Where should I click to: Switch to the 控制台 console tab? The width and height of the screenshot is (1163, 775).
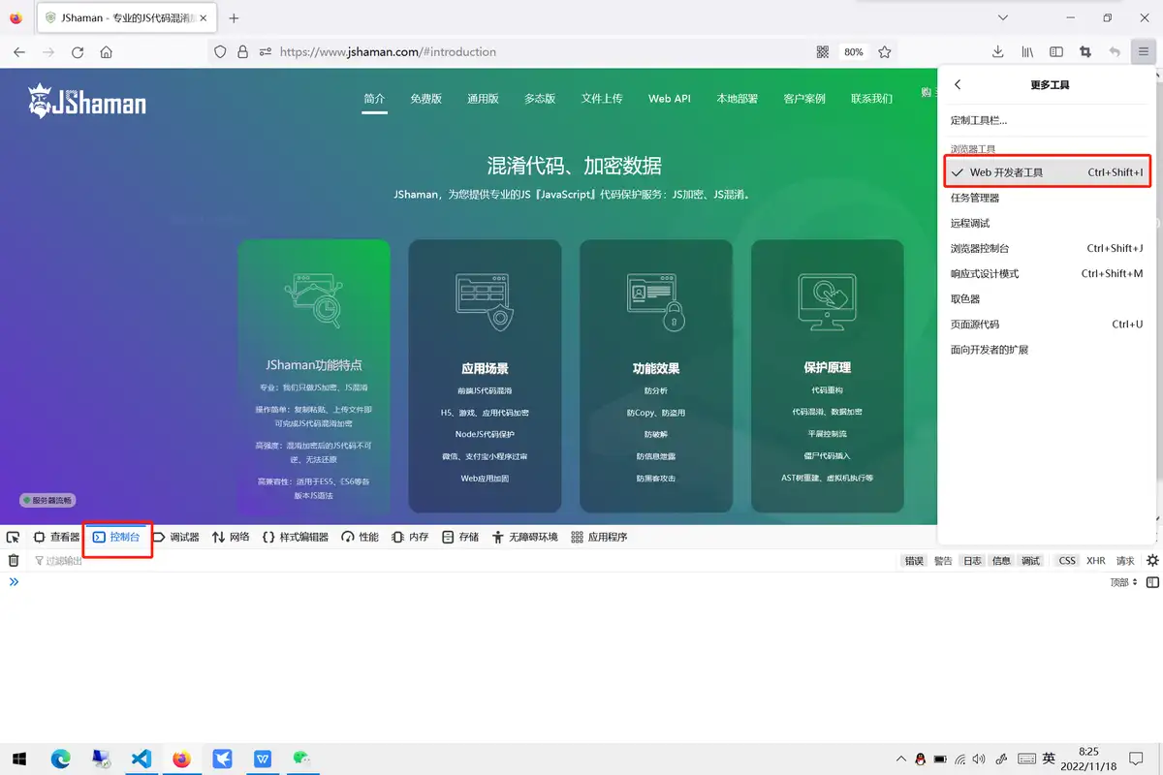pyautogui.click(x=116, y=537)
